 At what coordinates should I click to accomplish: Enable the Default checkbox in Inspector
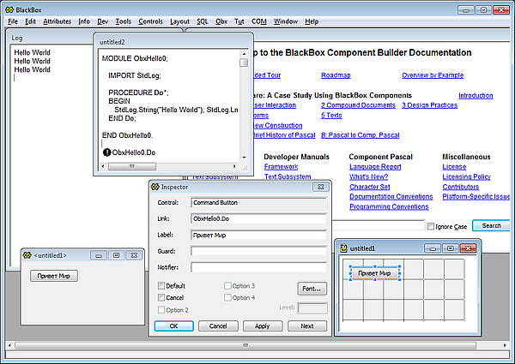pos(161,285)
